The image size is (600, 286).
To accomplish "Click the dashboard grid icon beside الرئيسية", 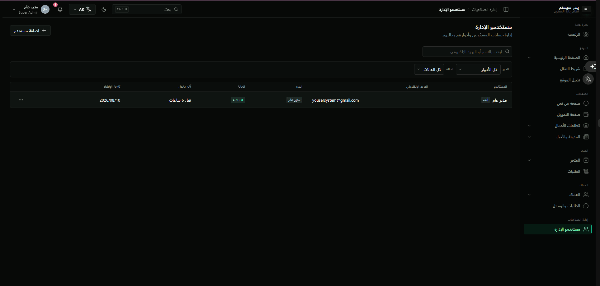I will point(586,34).
